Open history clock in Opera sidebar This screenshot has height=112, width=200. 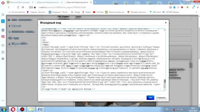3,52
